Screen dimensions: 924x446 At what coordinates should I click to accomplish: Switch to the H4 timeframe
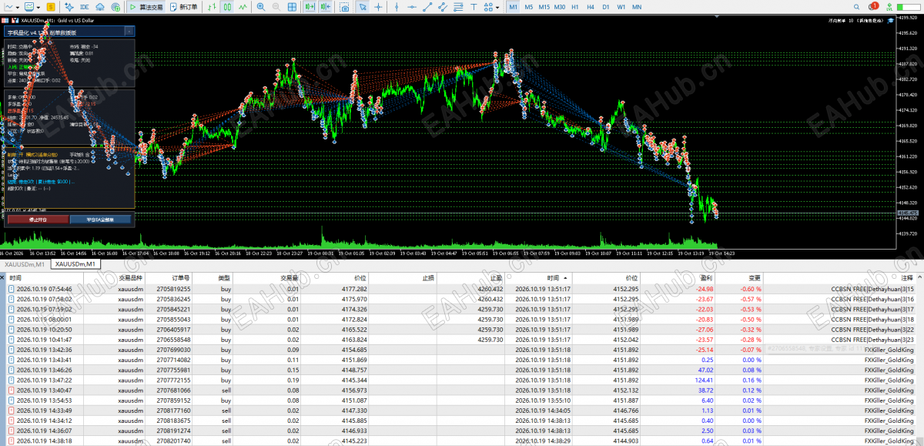coord(591,7)
